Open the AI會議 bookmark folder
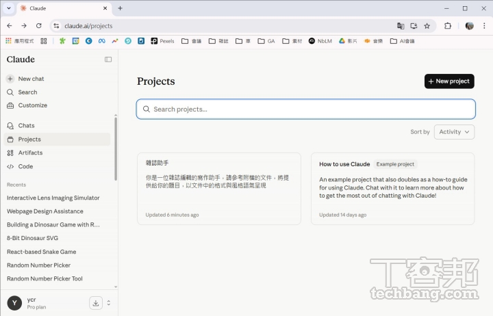 click(402, 41)
